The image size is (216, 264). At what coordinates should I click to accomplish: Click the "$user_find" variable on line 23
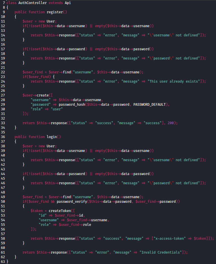click(39, 77)
